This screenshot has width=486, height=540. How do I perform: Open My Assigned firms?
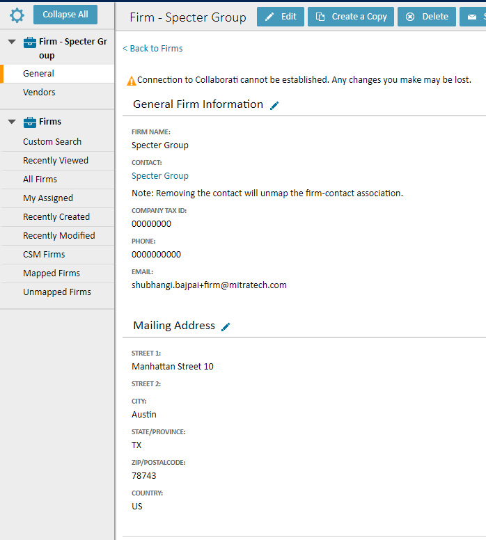[57, 198]
